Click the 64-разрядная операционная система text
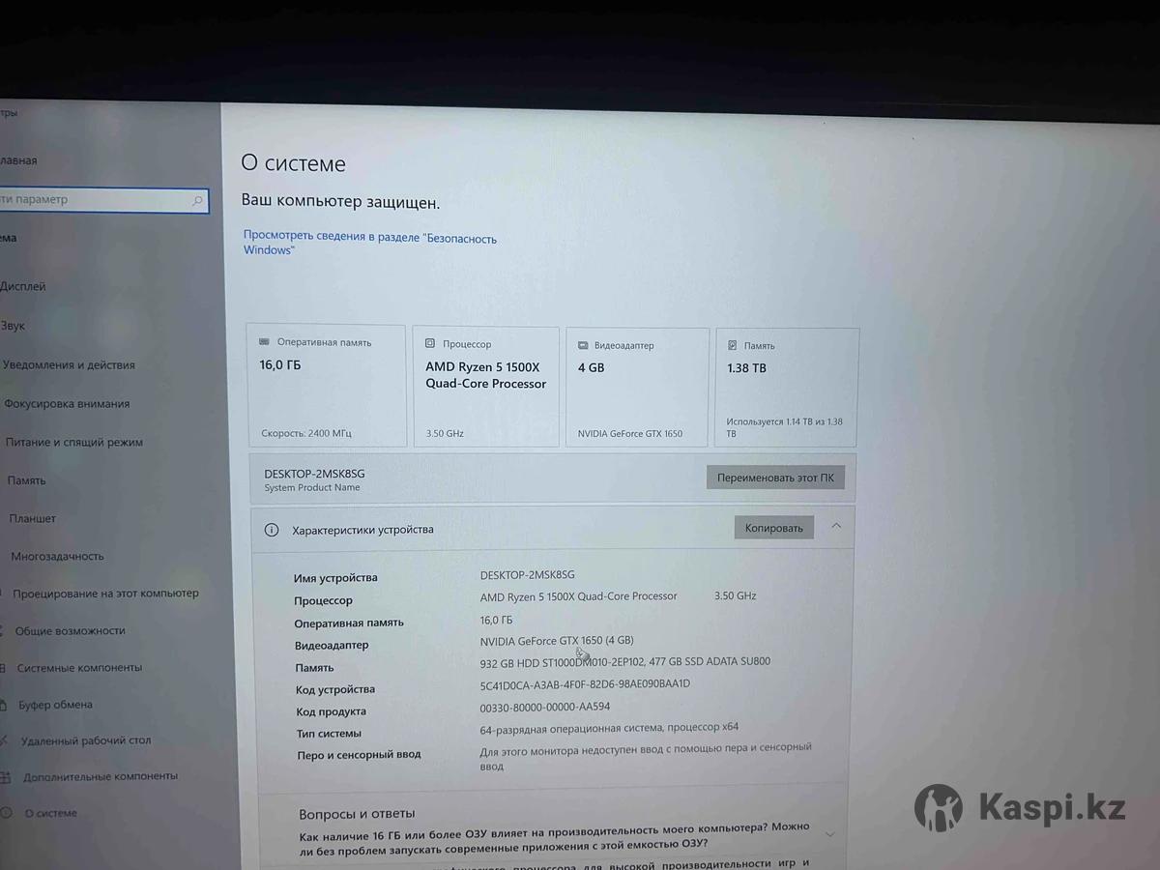Screen dimensions: 1160x870 [x=609, y=727]
